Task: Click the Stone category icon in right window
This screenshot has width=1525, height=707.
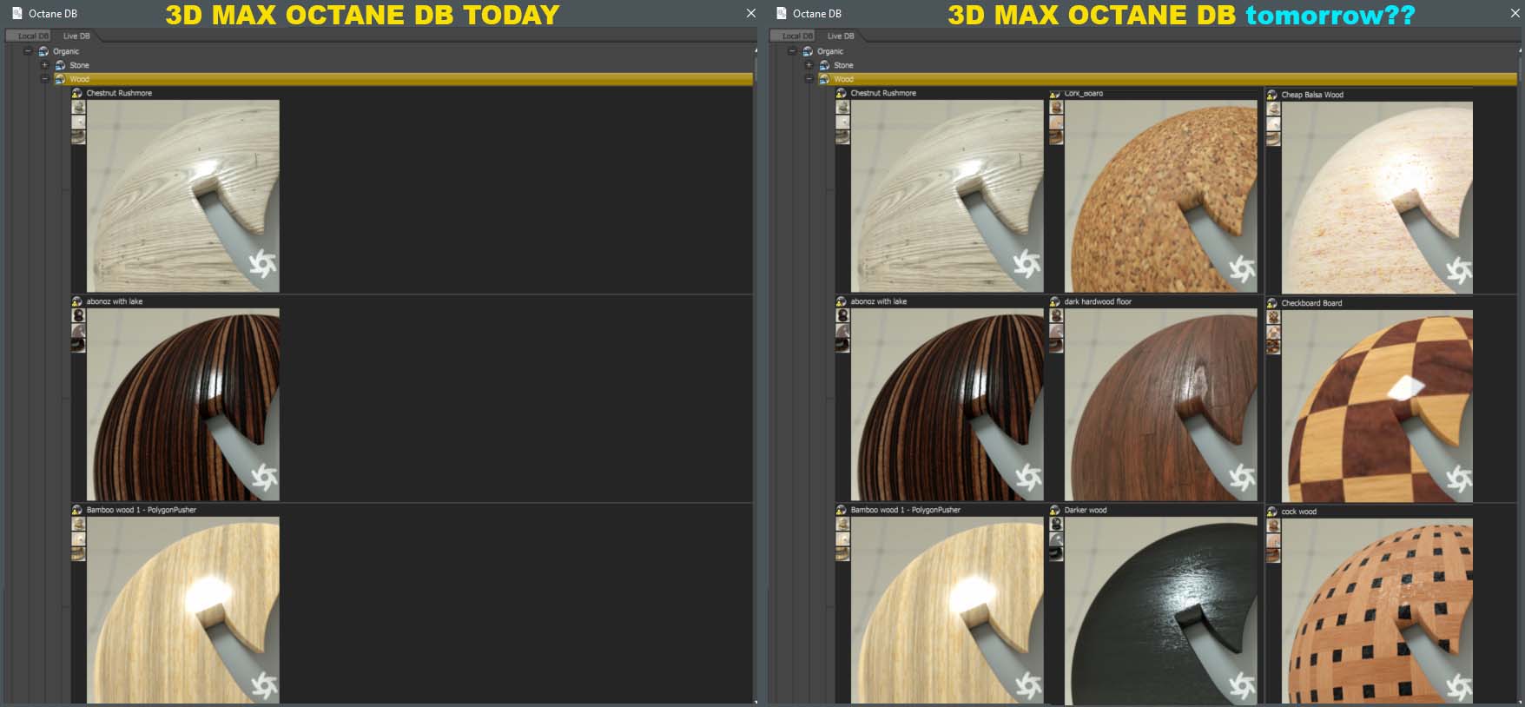Action: [824, 65]
